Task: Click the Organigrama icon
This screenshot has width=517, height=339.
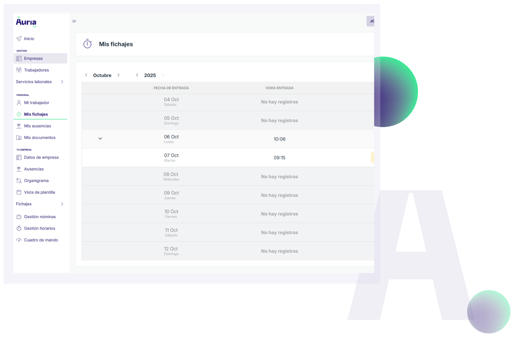Action: [19, 181]
